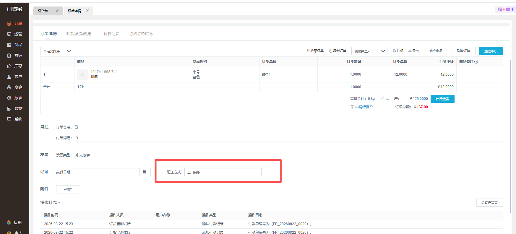The height and width of the screenshot is (234, 516).
Task: Switch to 出库/发货/物流 tab
Action: (78, 34)
